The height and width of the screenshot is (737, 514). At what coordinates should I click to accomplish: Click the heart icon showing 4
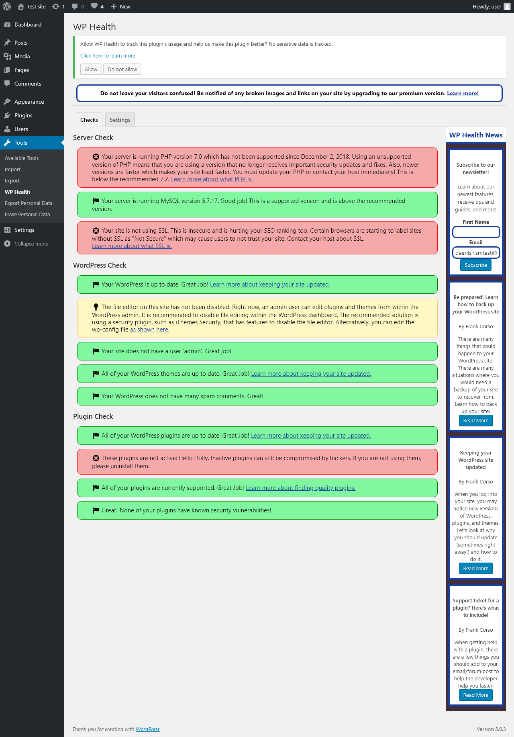(x=94, y=6)
